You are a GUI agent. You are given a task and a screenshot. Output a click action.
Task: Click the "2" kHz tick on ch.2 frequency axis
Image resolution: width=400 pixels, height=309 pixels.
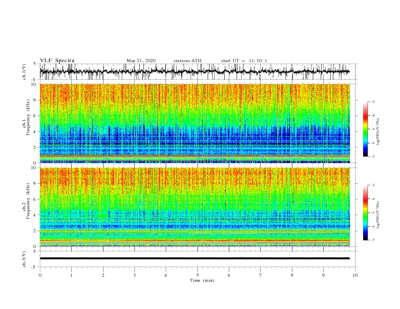coord(36,231)
